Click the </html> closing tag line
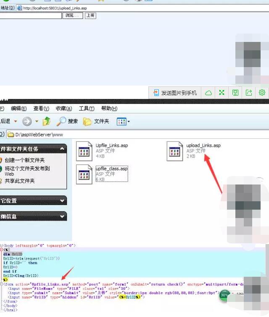Viewport: 269px width, 317px height. point(11,310)
